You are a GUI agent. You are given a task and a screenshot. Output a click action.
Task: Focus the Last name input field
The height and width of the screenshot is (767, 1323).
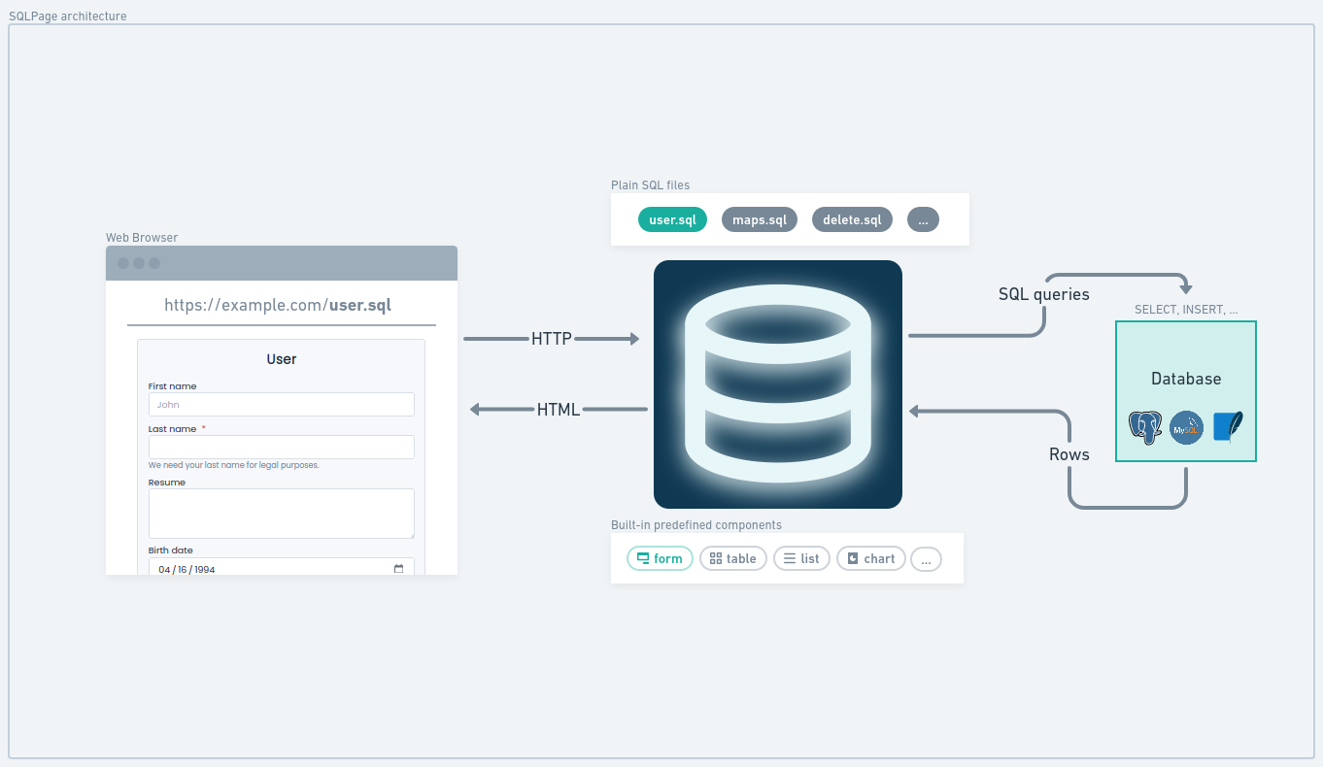pos(282,447)
